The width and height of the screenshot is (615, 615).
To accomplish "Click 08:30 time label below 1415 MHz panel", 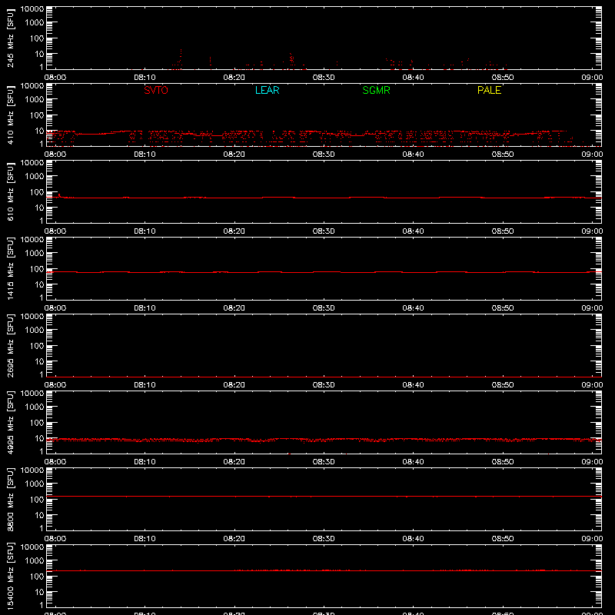I will coord(324,308).
